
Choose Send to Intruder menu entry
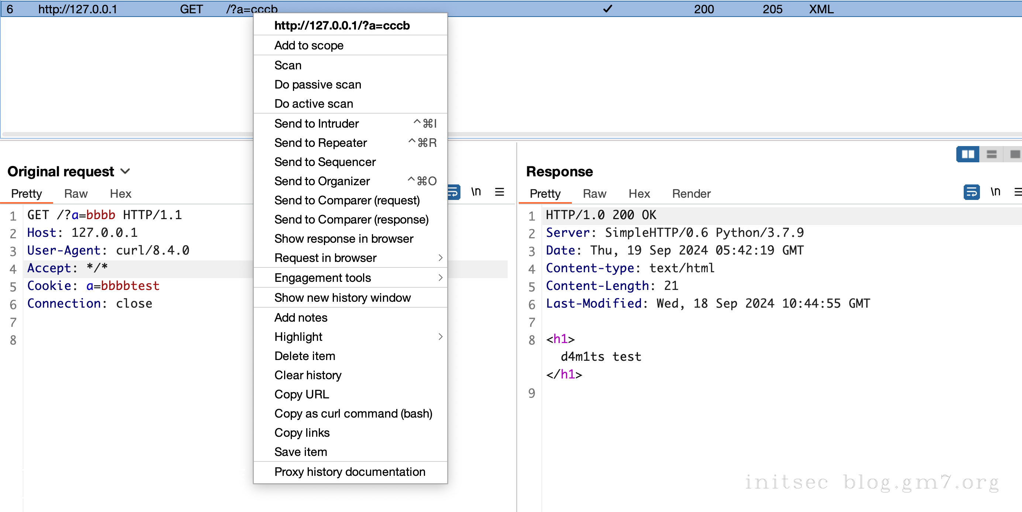316,123
